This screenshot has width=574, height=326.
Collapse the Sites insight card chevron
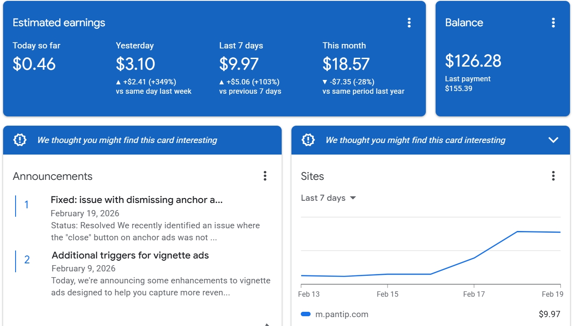pyautogui.click(x=553, y=140)
